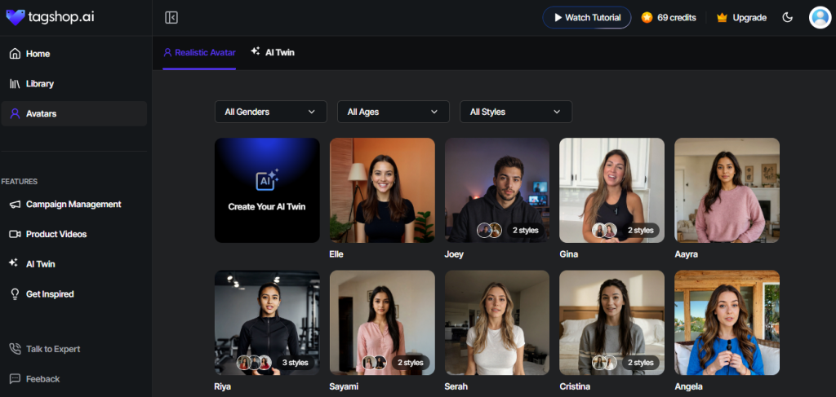Open Get Inspired lightbulb item
The height and width of the screenshot is (397, 836).
pos(49,294)
